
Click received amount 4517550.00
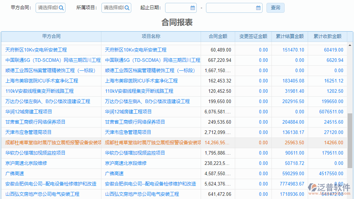331,174
